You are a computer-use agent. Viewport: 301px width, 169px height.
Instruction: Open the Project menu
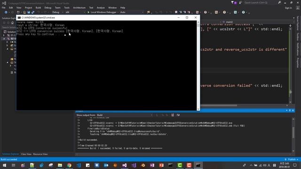click(x=28, y=8)
